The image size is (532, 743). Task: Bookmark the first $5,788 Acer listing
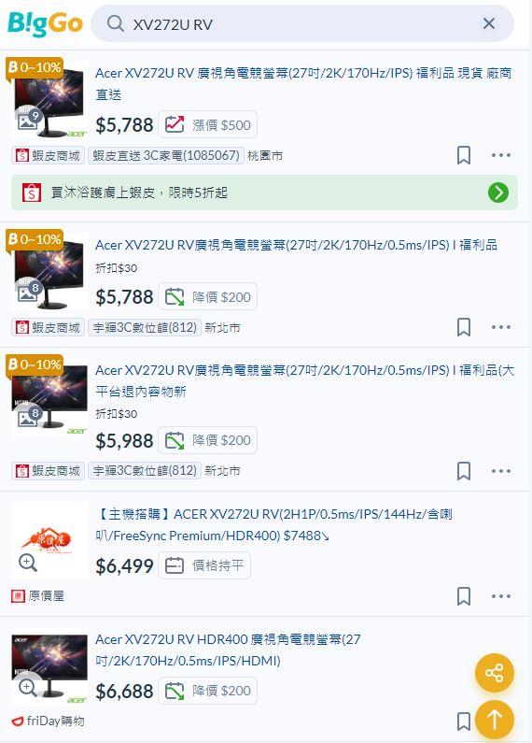(x=464, y=155)
